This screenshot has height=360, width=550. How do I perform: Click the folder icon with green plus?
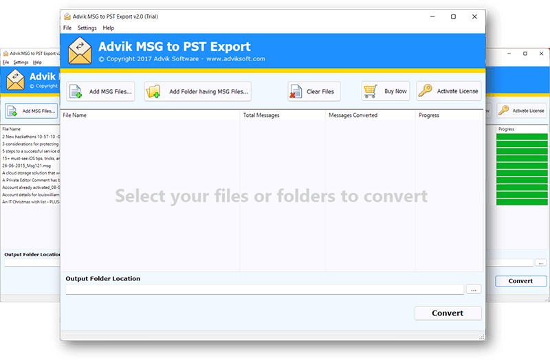pos(153,91)
